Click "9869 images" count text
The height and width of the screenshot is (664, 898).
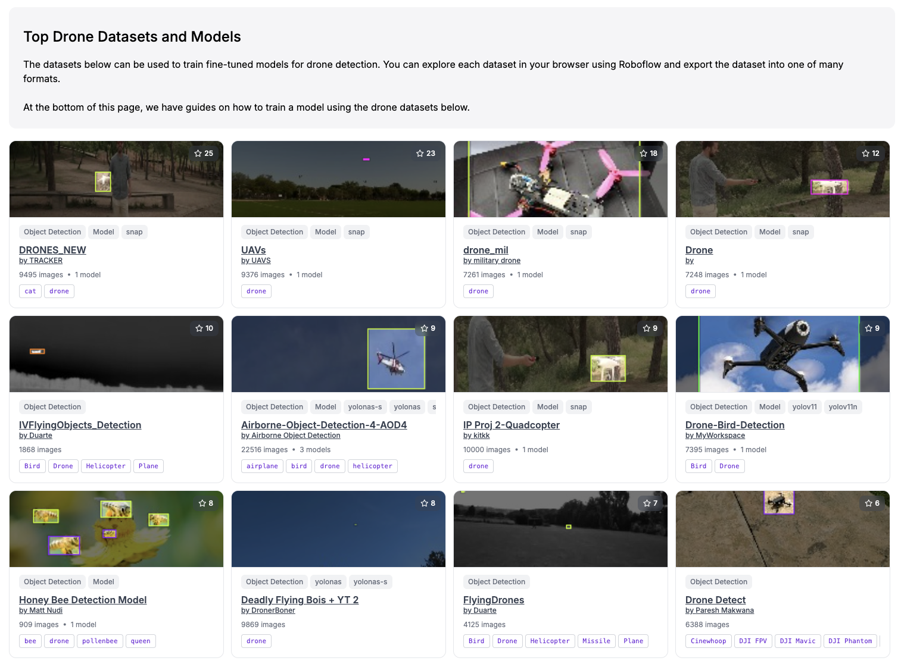(x=263, y=625)
